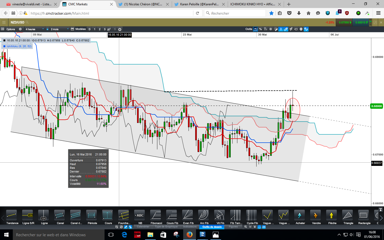Insert an ABC text note

pos(140,217)
